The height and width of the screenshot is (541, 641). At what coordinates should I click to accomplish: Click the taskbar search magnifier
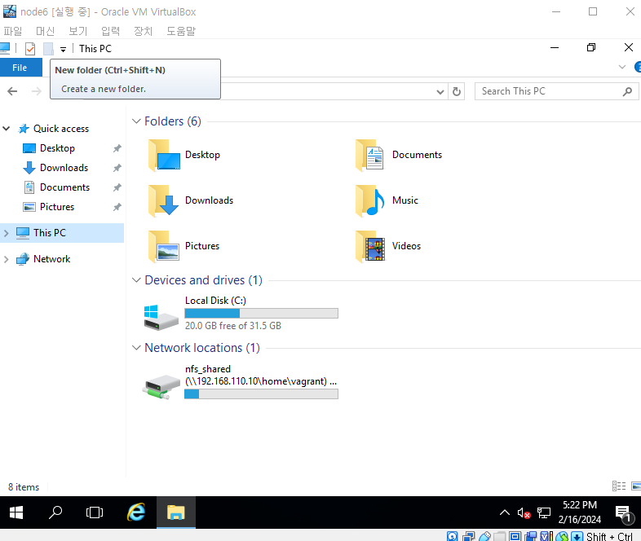pyautogui.click(x=55, y=512)
